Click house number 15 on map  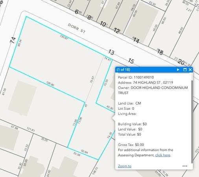point(131,61)
